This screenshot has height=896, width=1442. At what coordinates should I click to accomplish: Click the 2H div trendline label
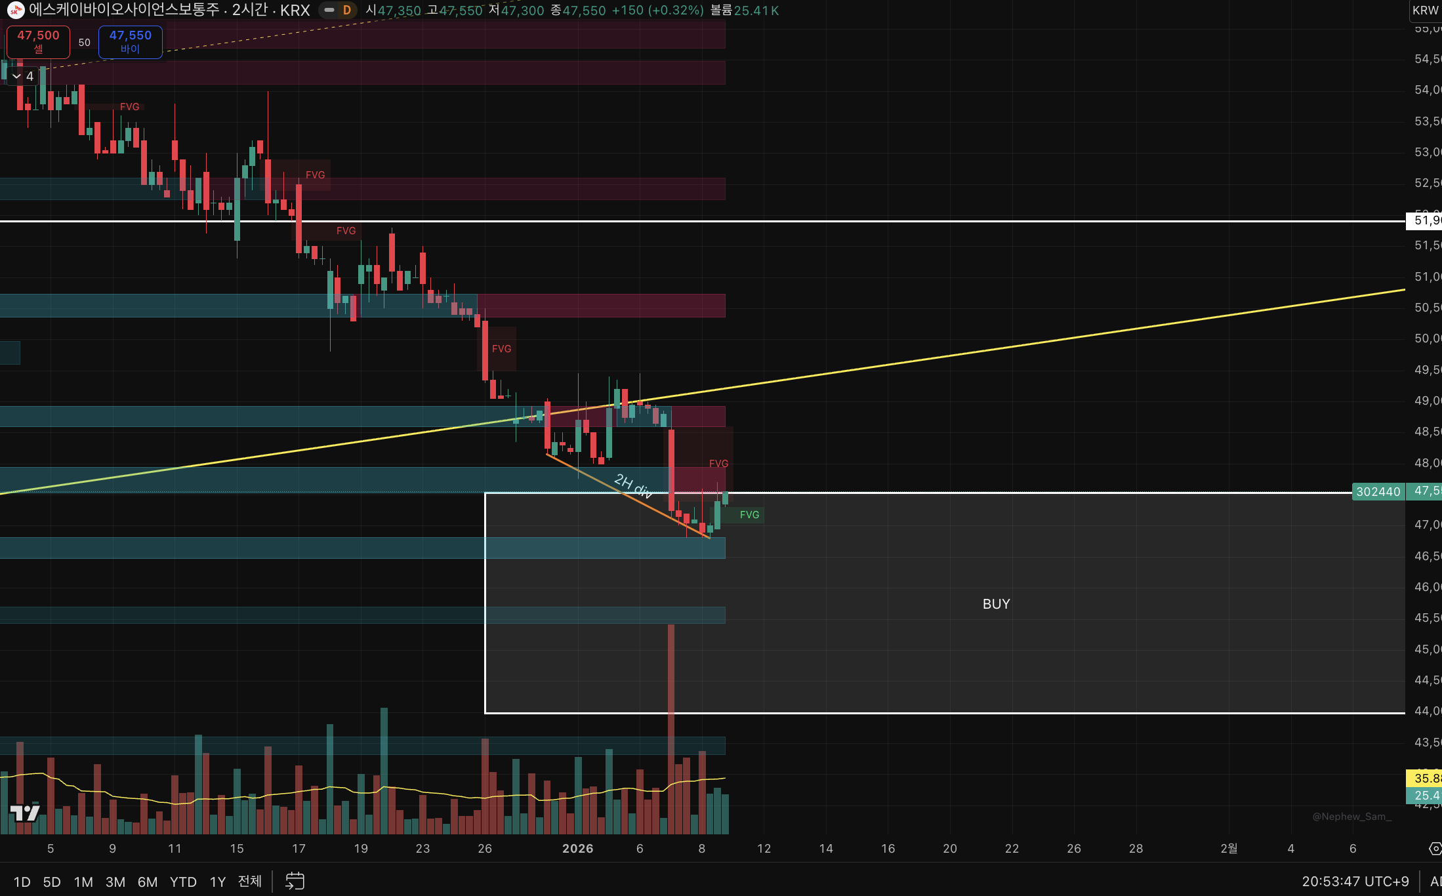click(x=633, y=486)
